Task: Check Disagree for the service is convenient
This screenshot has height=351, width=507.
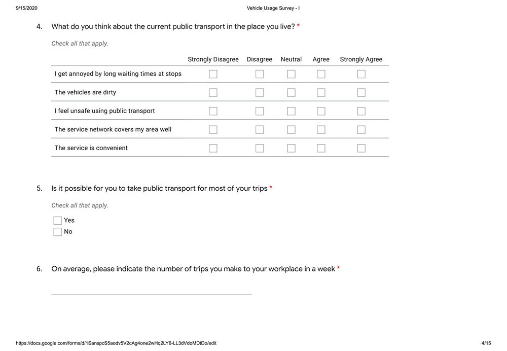Action: 260,148
